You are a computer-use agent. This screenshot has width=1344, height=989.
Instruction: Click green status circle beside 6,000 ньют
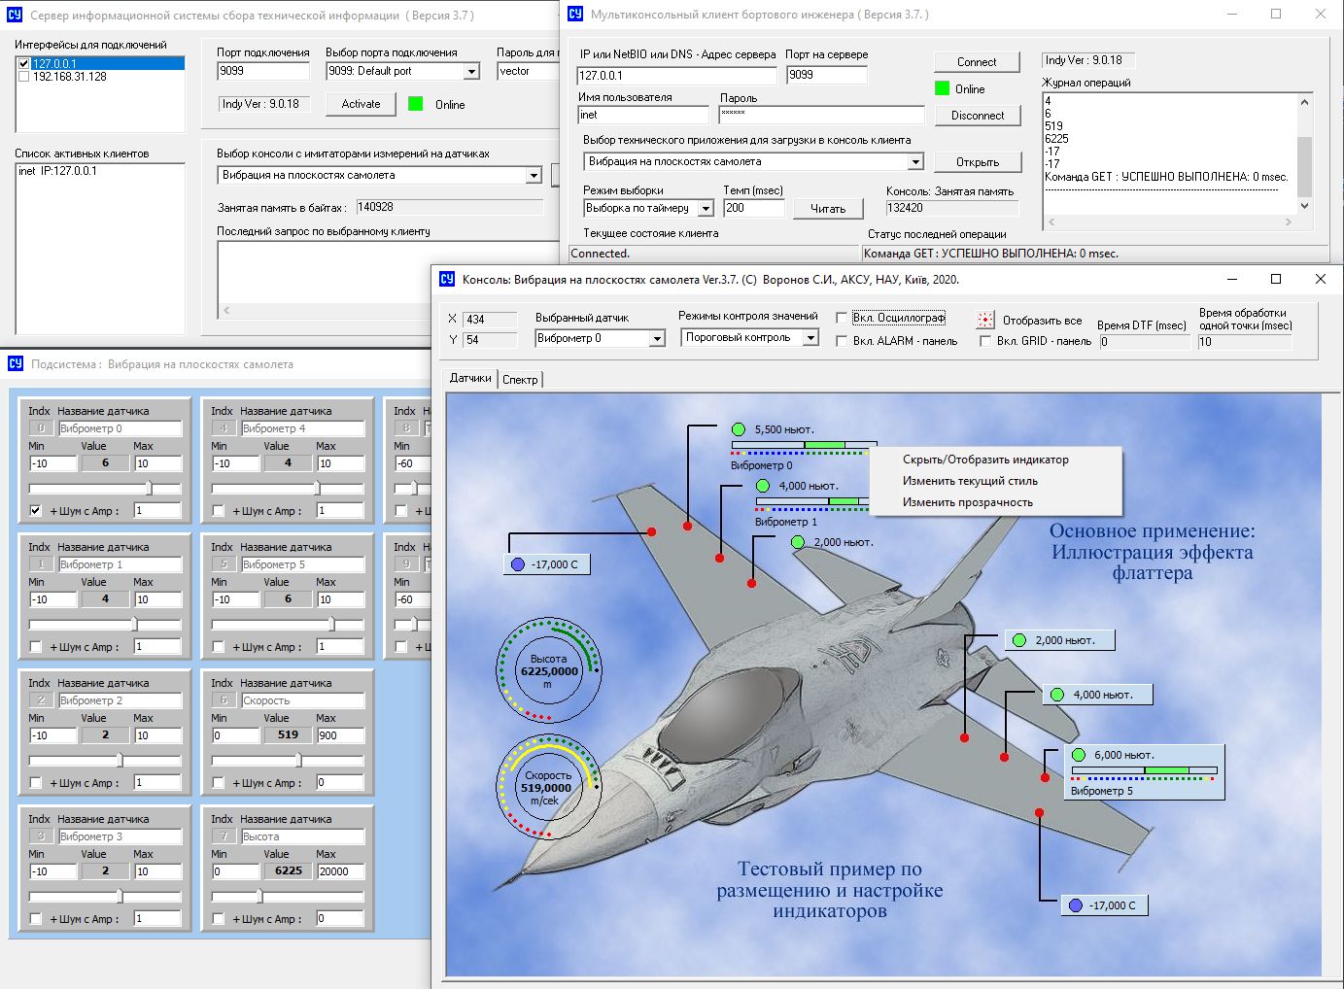click(1078, 755)
